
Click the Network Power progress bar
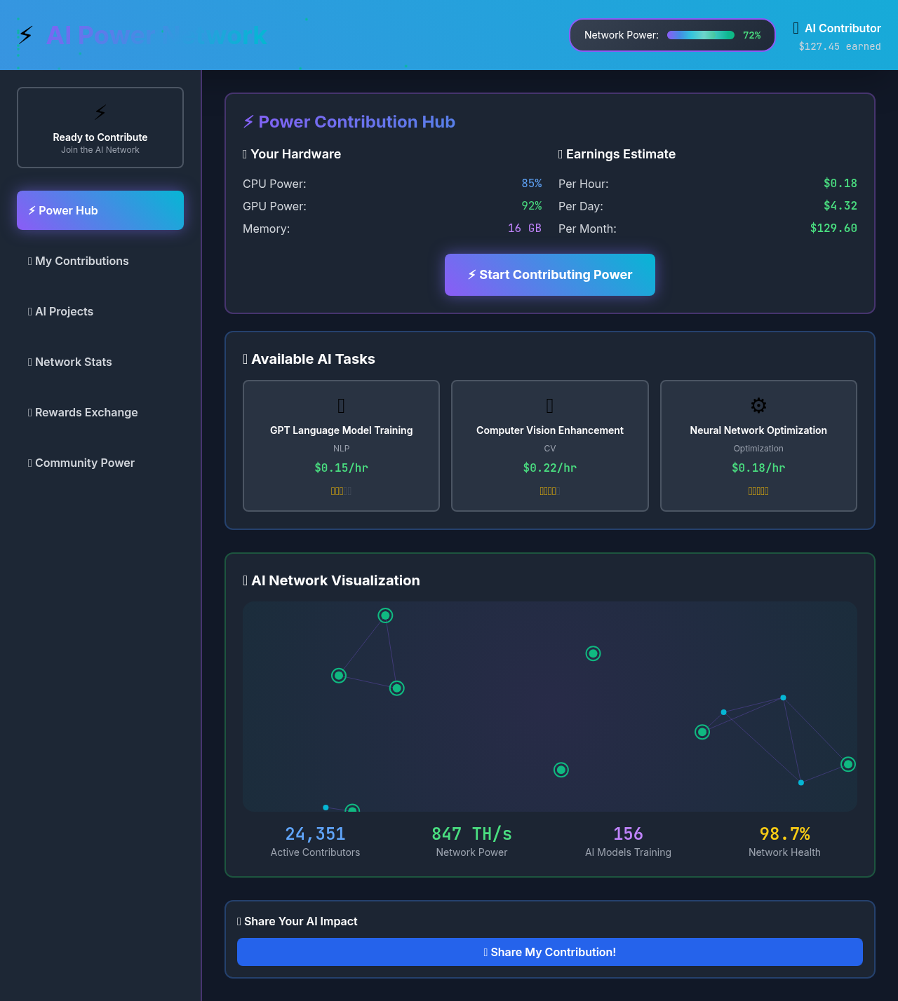[700, 34]
